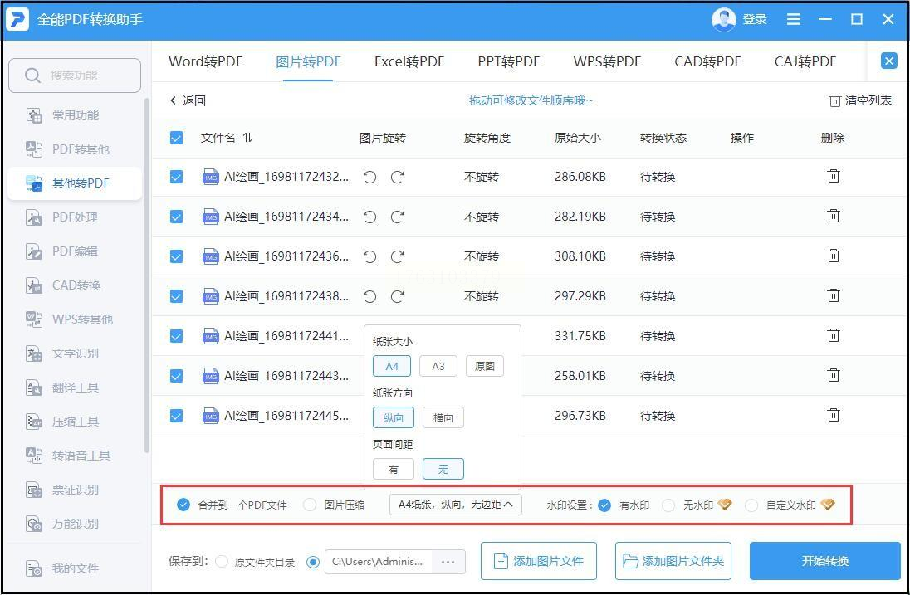Clear list with 清空列表 trash icon
Image resolution: width=910 pixels, height=595 pixels.
click(834, 101)
